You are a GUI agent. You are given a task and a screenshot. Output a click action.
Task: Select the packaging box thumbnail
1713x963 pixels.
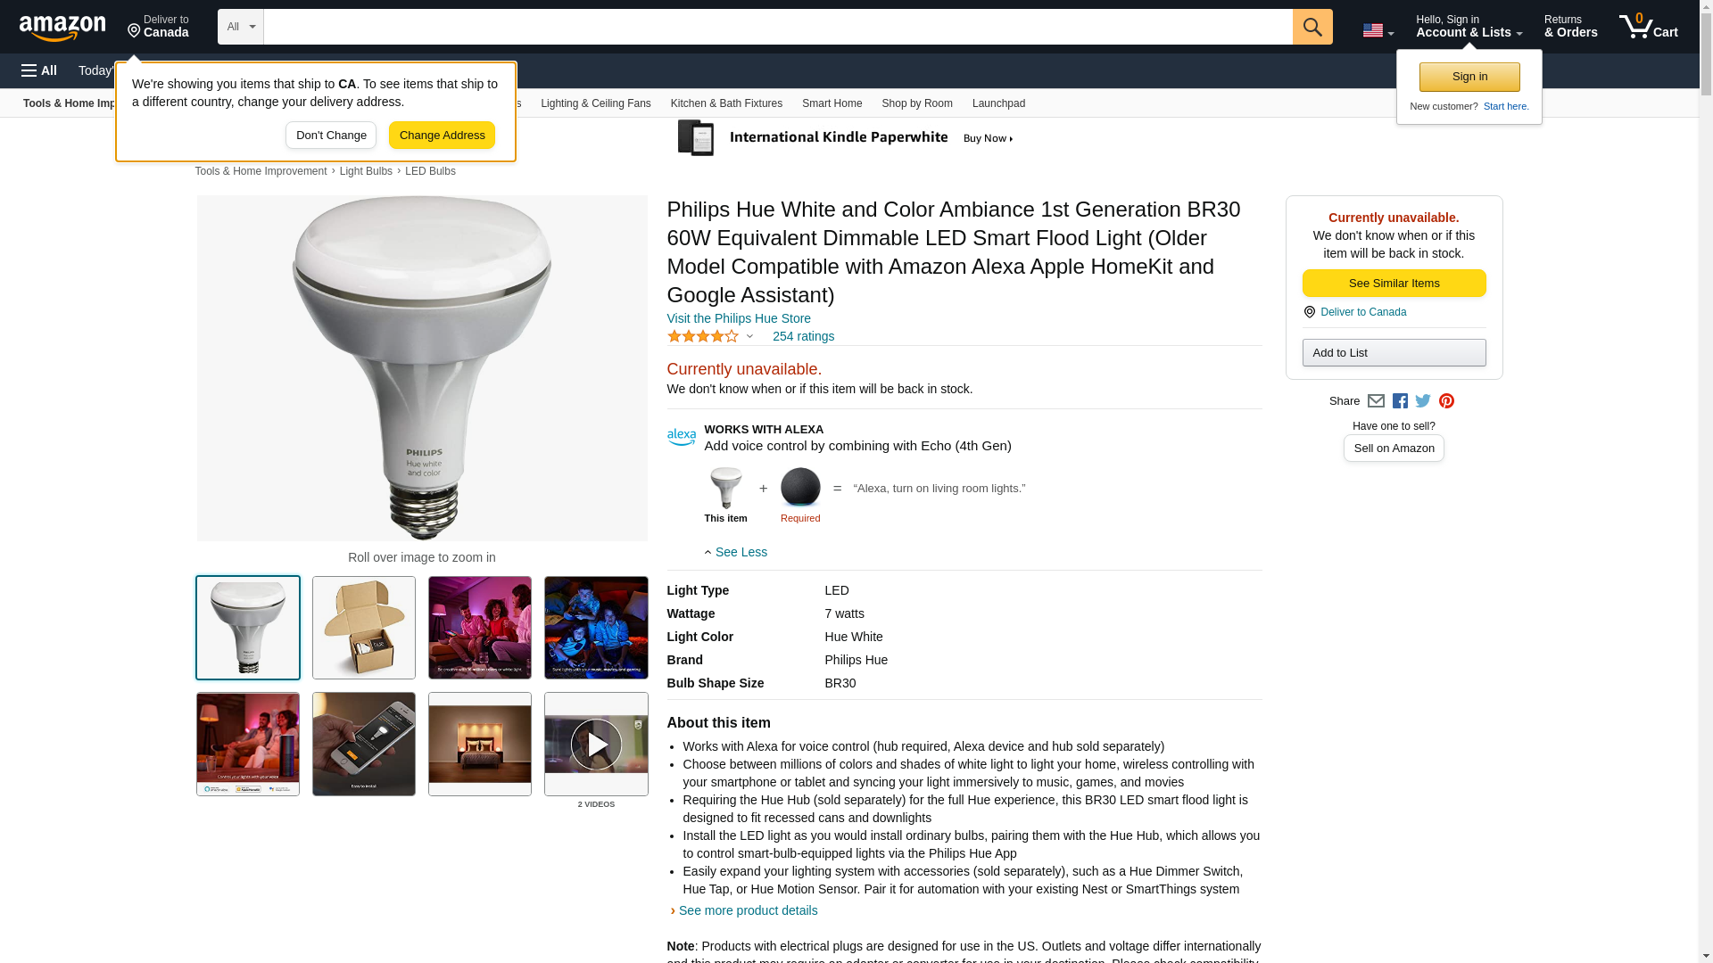pos(364,628)
